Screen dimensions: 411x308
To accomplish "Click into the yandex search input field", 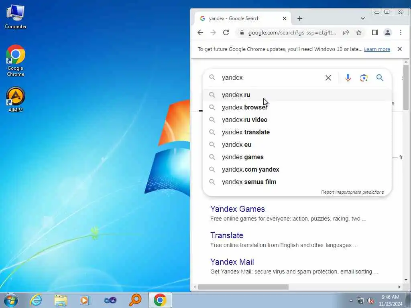I will click(271, 78).
